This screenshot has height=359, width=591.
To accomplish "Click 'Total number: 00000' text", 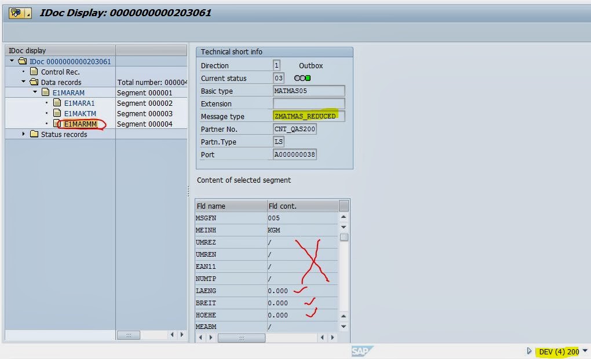I will [152, 82].
